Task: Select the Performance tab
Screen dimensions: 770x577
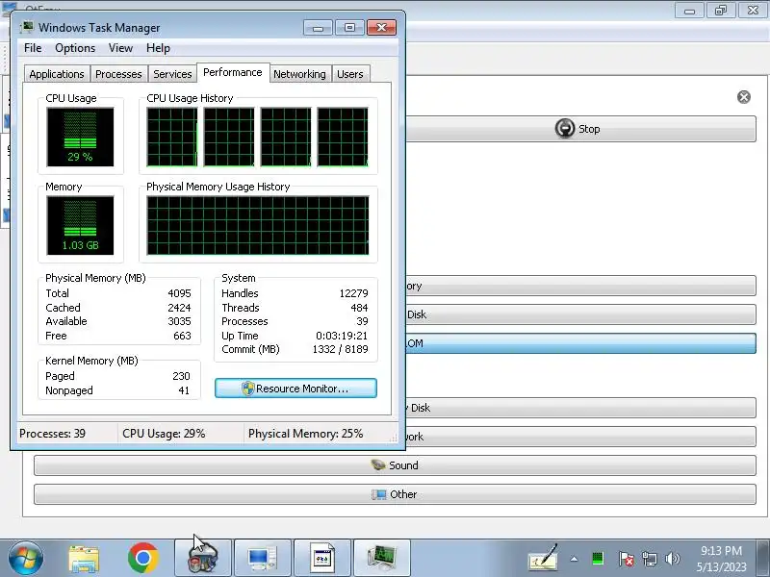Action: [233, 73]
